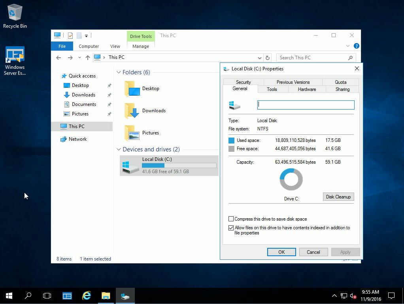This screenshot has height=304, width=404.
Task: Switch to the Tools tab
Action: pyautogui.click(x=272, y=89)
